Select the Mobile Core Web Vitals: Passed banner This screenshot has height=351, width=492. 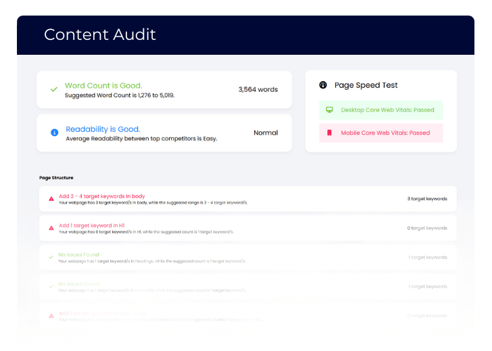tap(381, 133)
